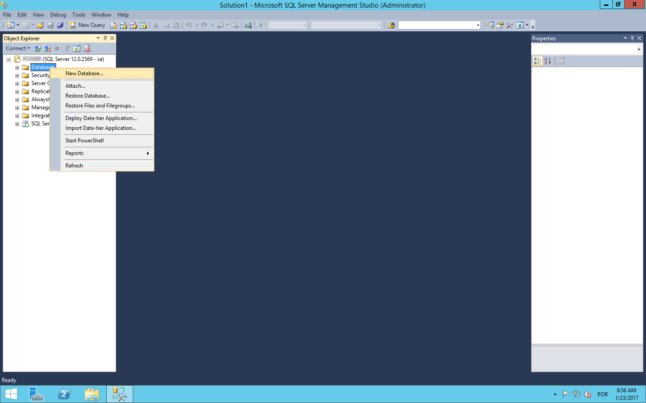This screenshot has height=403, width=646.
Task: Toggle auto hide pin on Properties panel
Action: point(632,38)
